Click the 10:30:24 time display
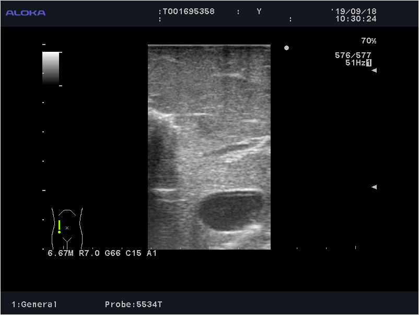The height and width of the screenshot is (315, 419). pos(355,19)
